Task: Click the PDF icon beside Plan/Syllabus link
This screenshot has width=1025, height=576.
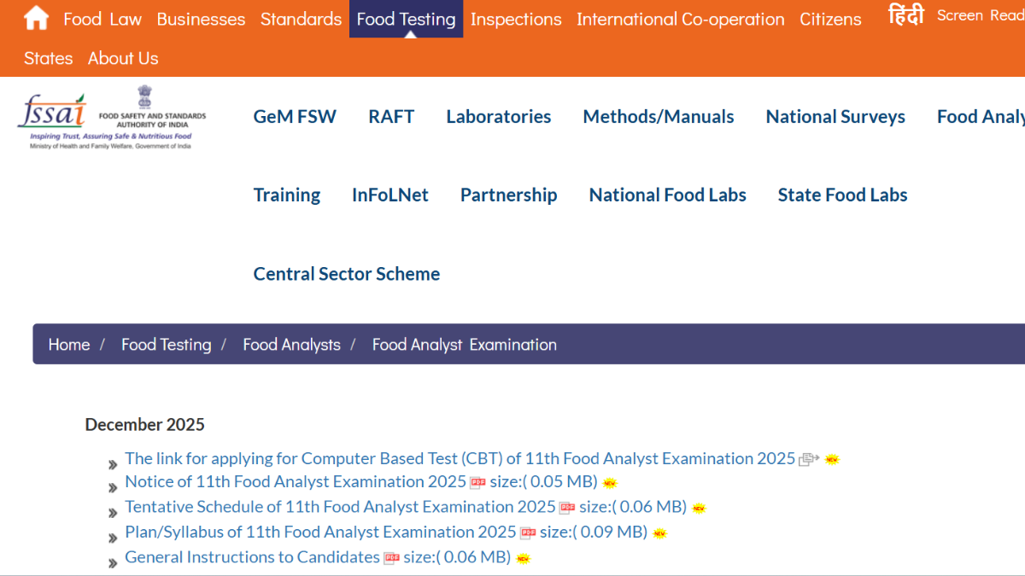Action: pyautogui.click(x=528, y=532)
